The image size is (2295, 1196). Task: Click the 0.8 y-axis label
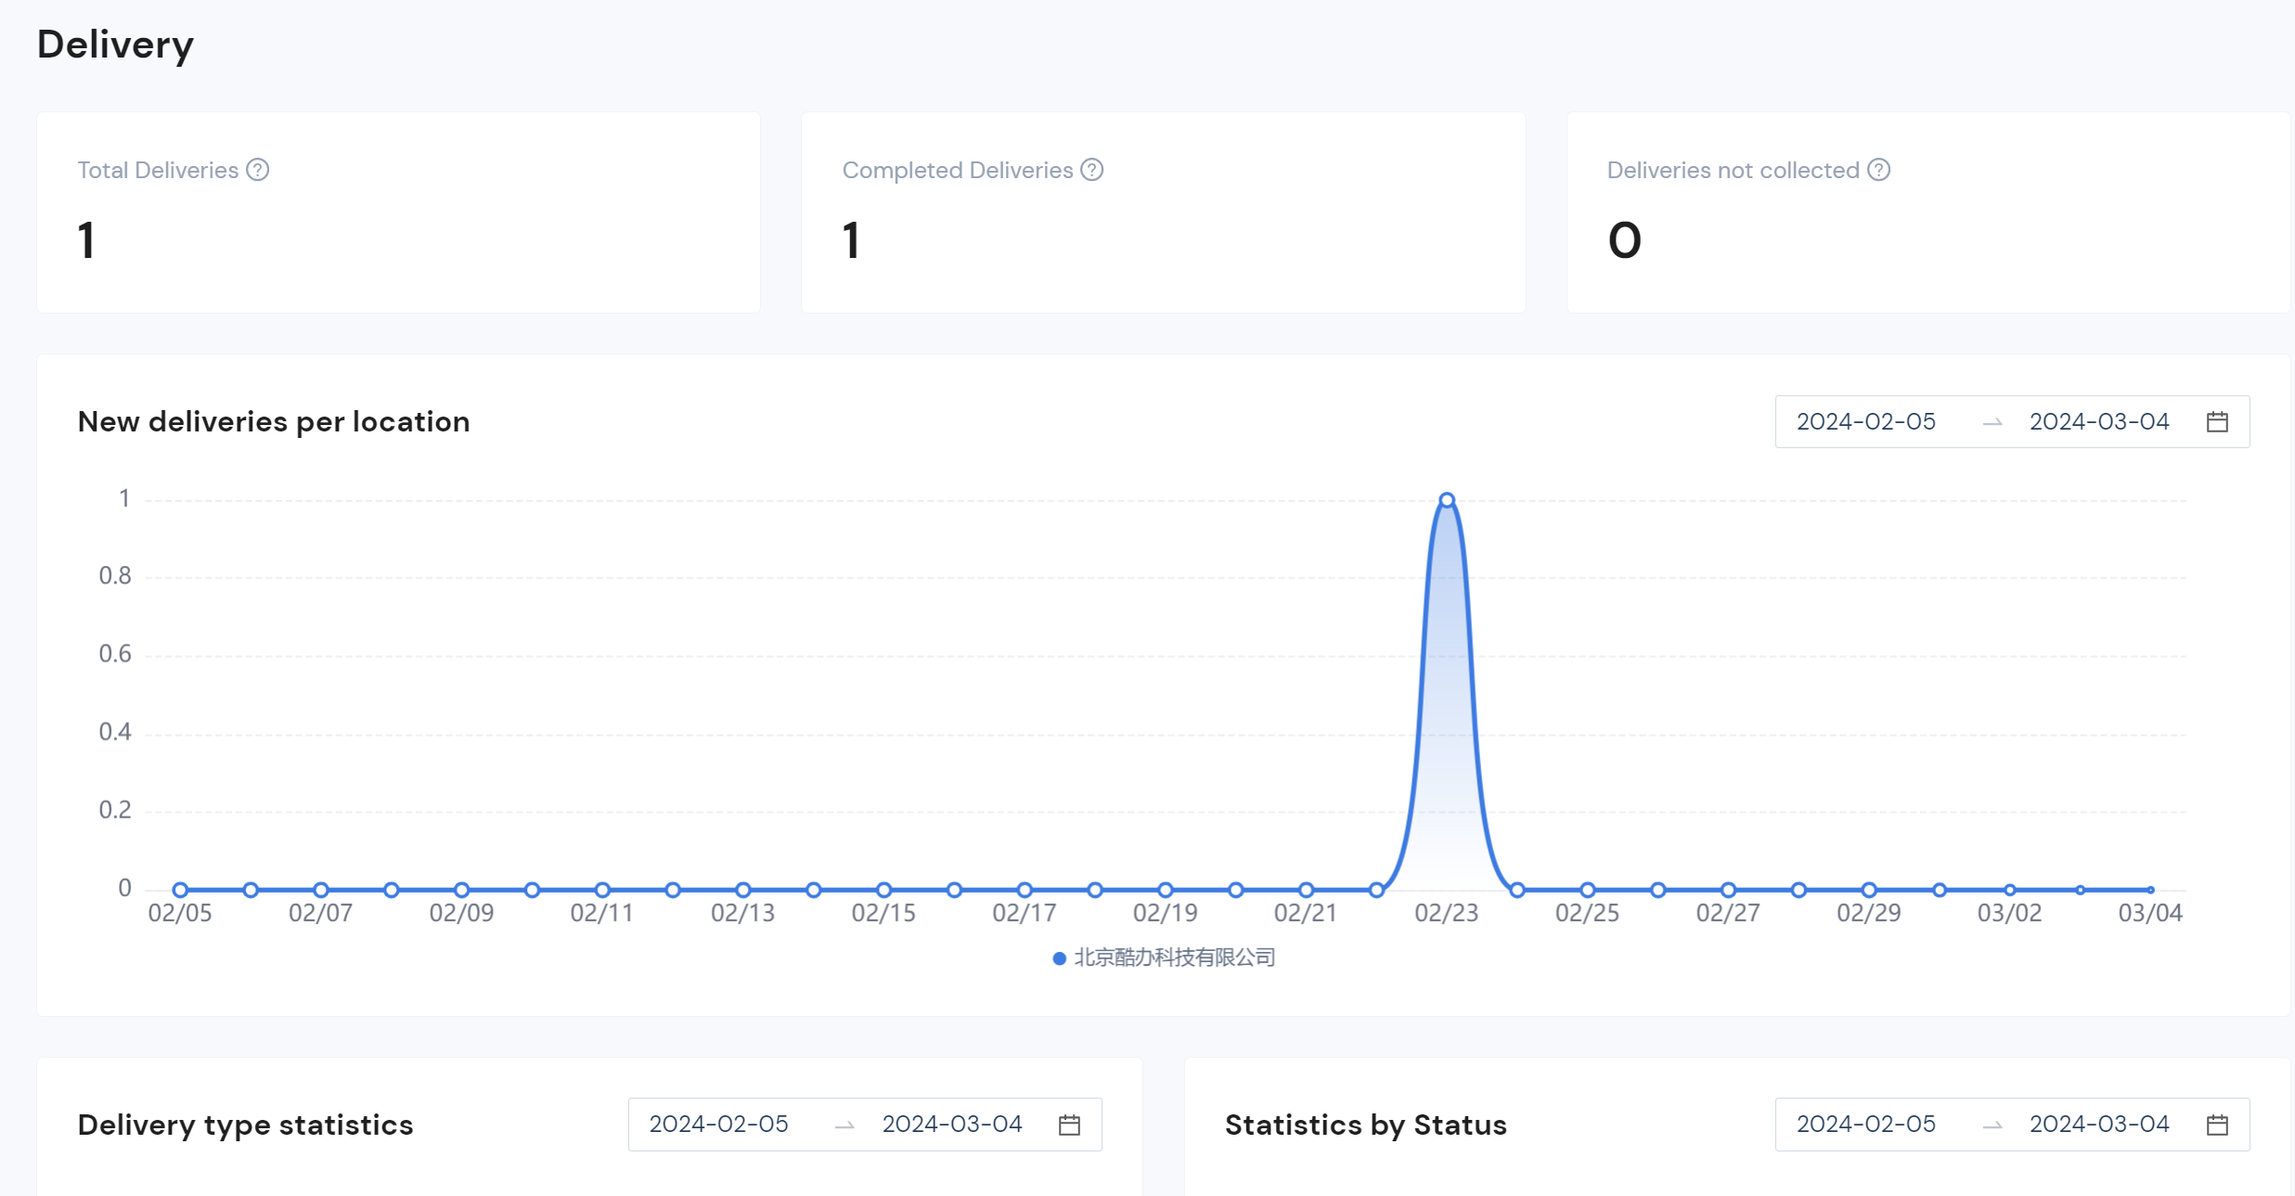coord(115,576)
